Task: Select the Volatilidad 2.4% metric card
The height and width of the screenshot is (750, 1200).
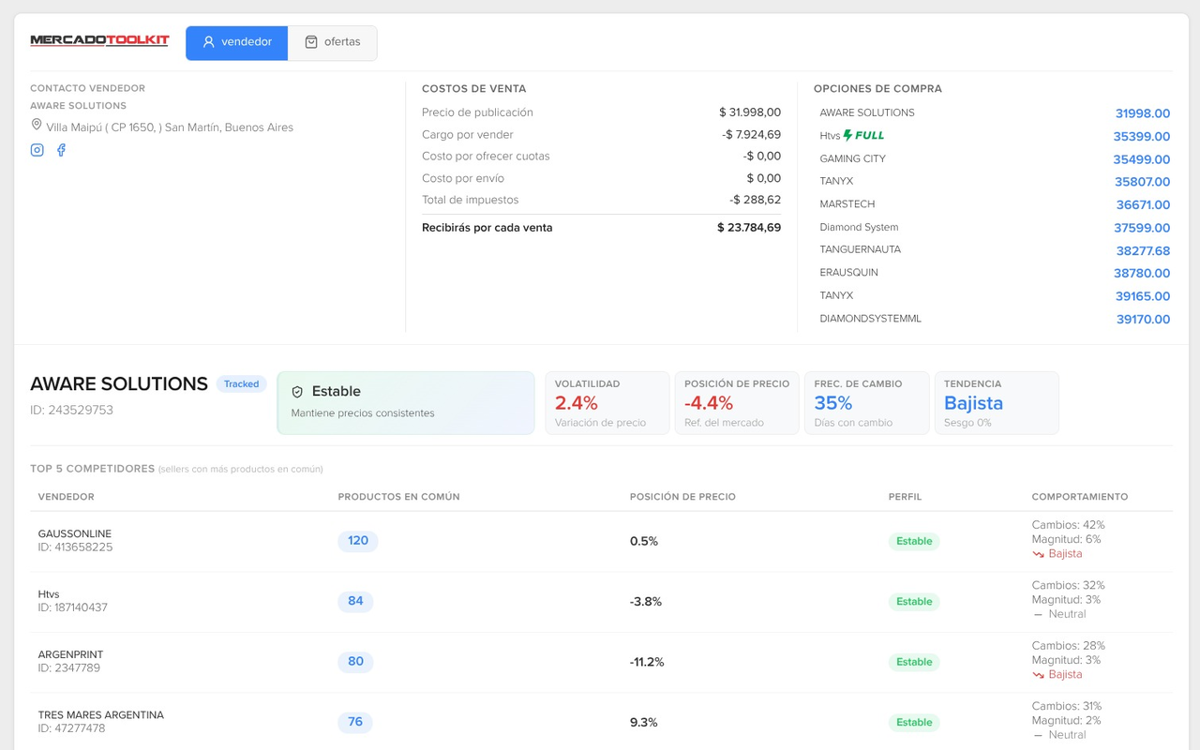Action: (607, 403)
